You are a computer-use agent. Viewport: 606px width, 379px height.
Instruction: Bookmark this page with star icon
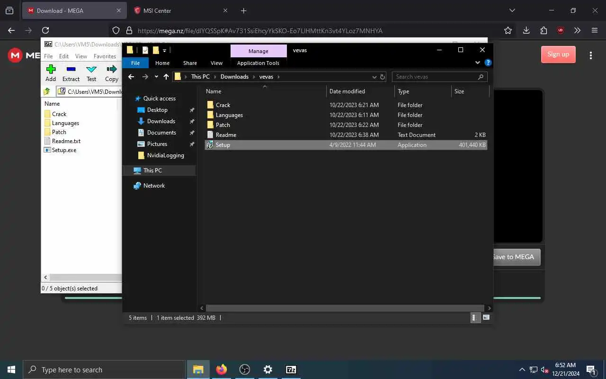coord(508,30)
